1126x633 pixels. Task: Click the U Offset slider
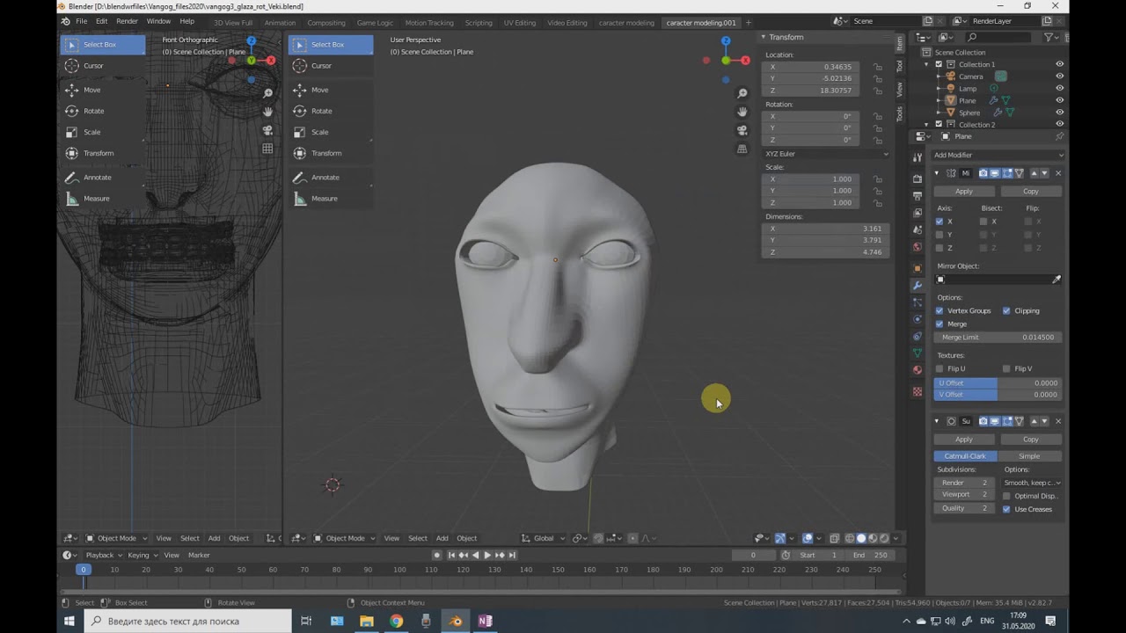point(998,383)
